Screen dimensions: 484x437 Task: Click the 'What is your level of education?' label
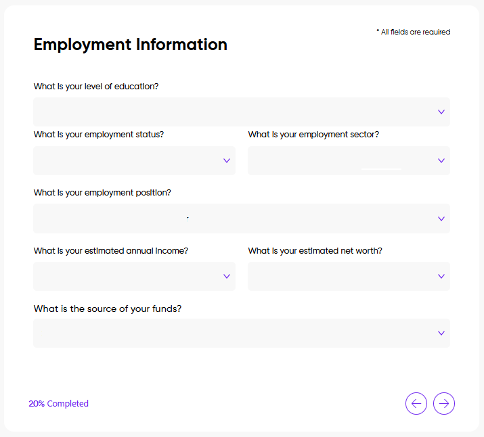tap(96, 86)
